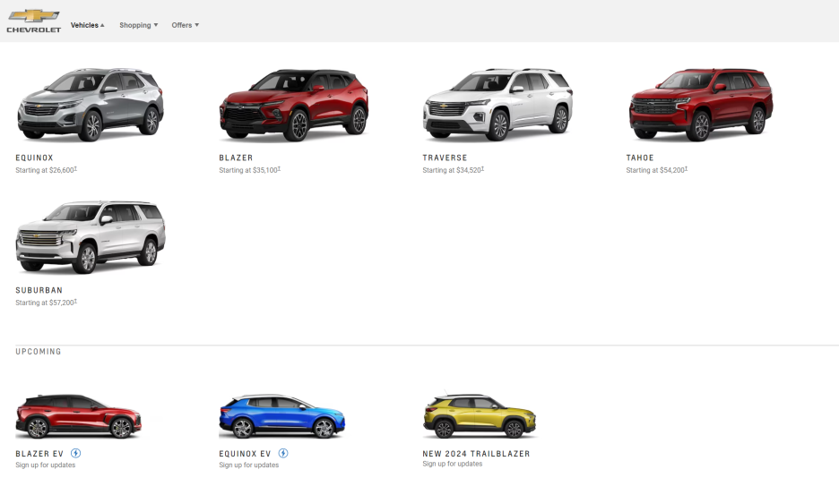Click the UPCOMING section heading

tap(39, 352)
